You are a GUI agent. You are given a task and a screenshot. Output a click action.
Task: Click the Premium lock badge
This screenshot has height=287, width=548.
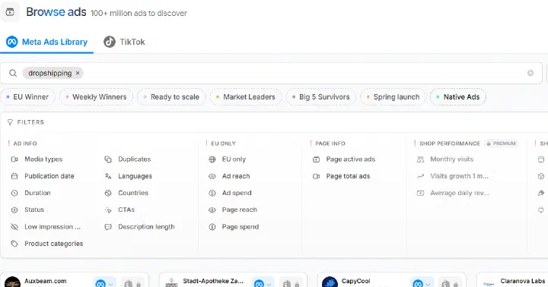pos(501,143)
